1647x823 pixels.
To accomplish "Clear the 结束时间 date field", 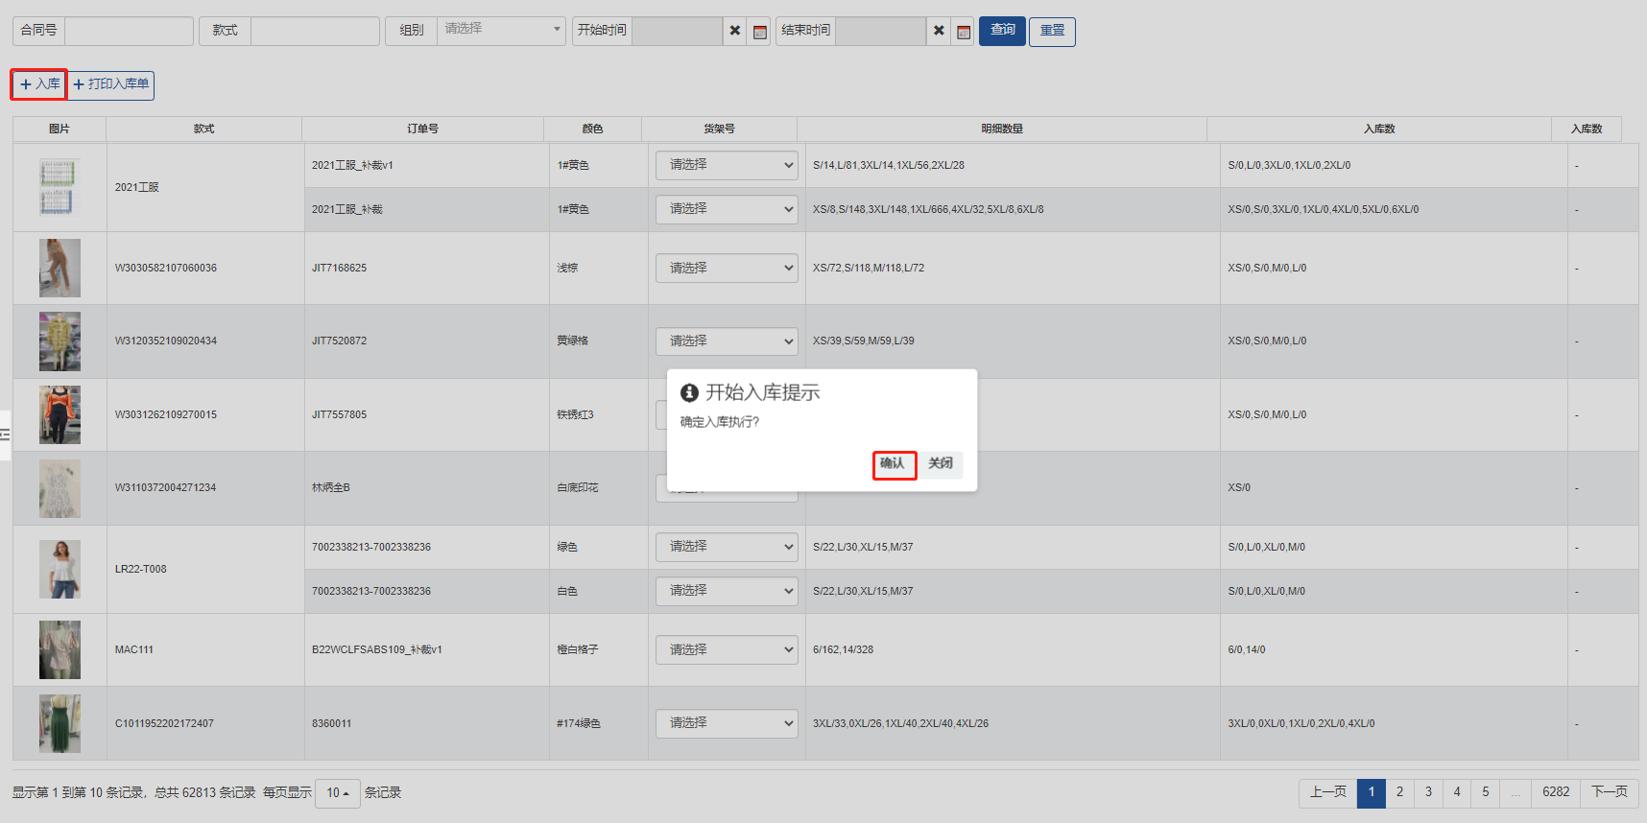I will (x=939, y=31).
